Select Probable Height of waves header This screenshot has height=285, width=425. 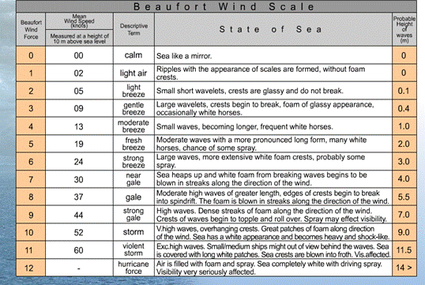point(404,29)
